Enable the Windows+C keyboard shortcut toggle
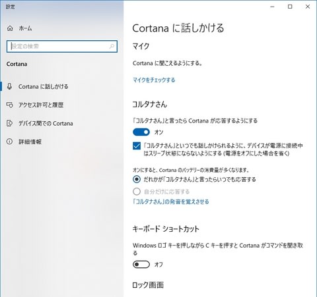Image resolution: width=317 pixels, height=297 pixels. 141,264
